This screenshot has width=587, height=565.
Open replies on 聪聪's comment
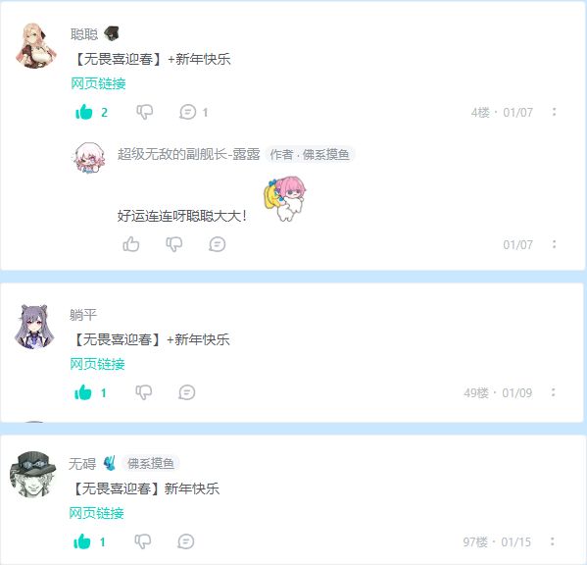[x=187, y=112]
